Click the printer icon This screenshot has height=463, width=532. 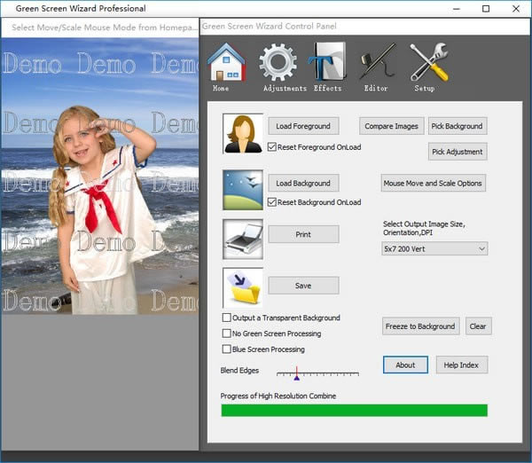click(243, 239)
